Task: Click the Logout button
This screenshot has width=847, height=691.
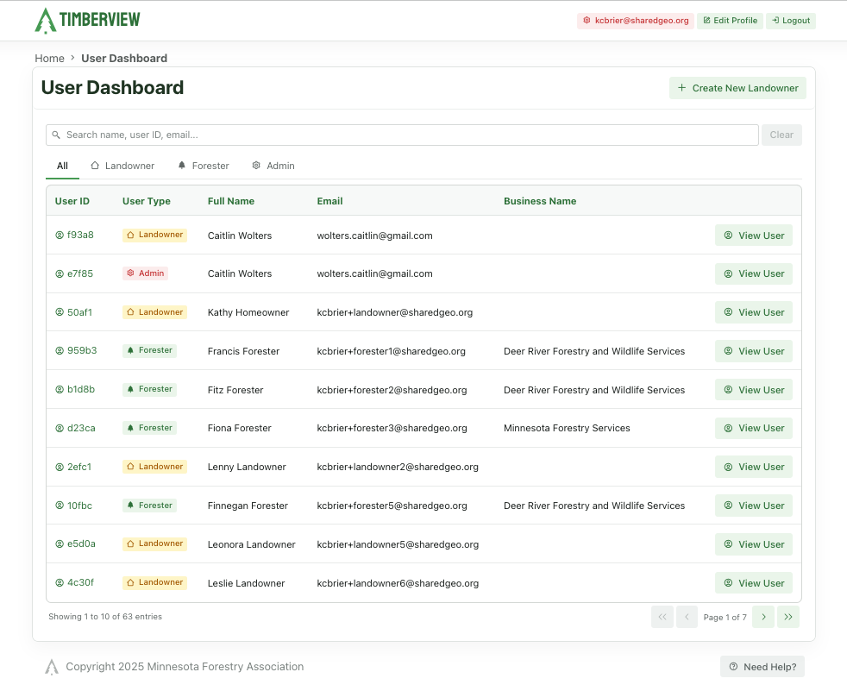Action: [x=791, y=21]
